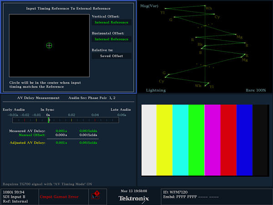Image resolution: width=273 pixels, height=205 pixels.
Task: Click the red color bar
Action: pyautogui.click(x=228, y=140)
